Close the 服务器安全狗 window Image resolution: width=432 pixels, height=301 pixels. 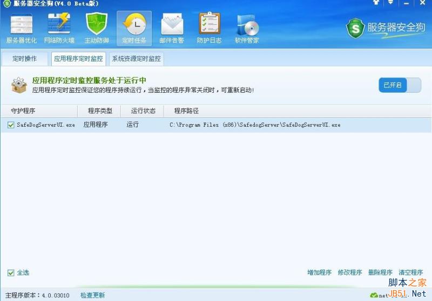pos(422,3)
